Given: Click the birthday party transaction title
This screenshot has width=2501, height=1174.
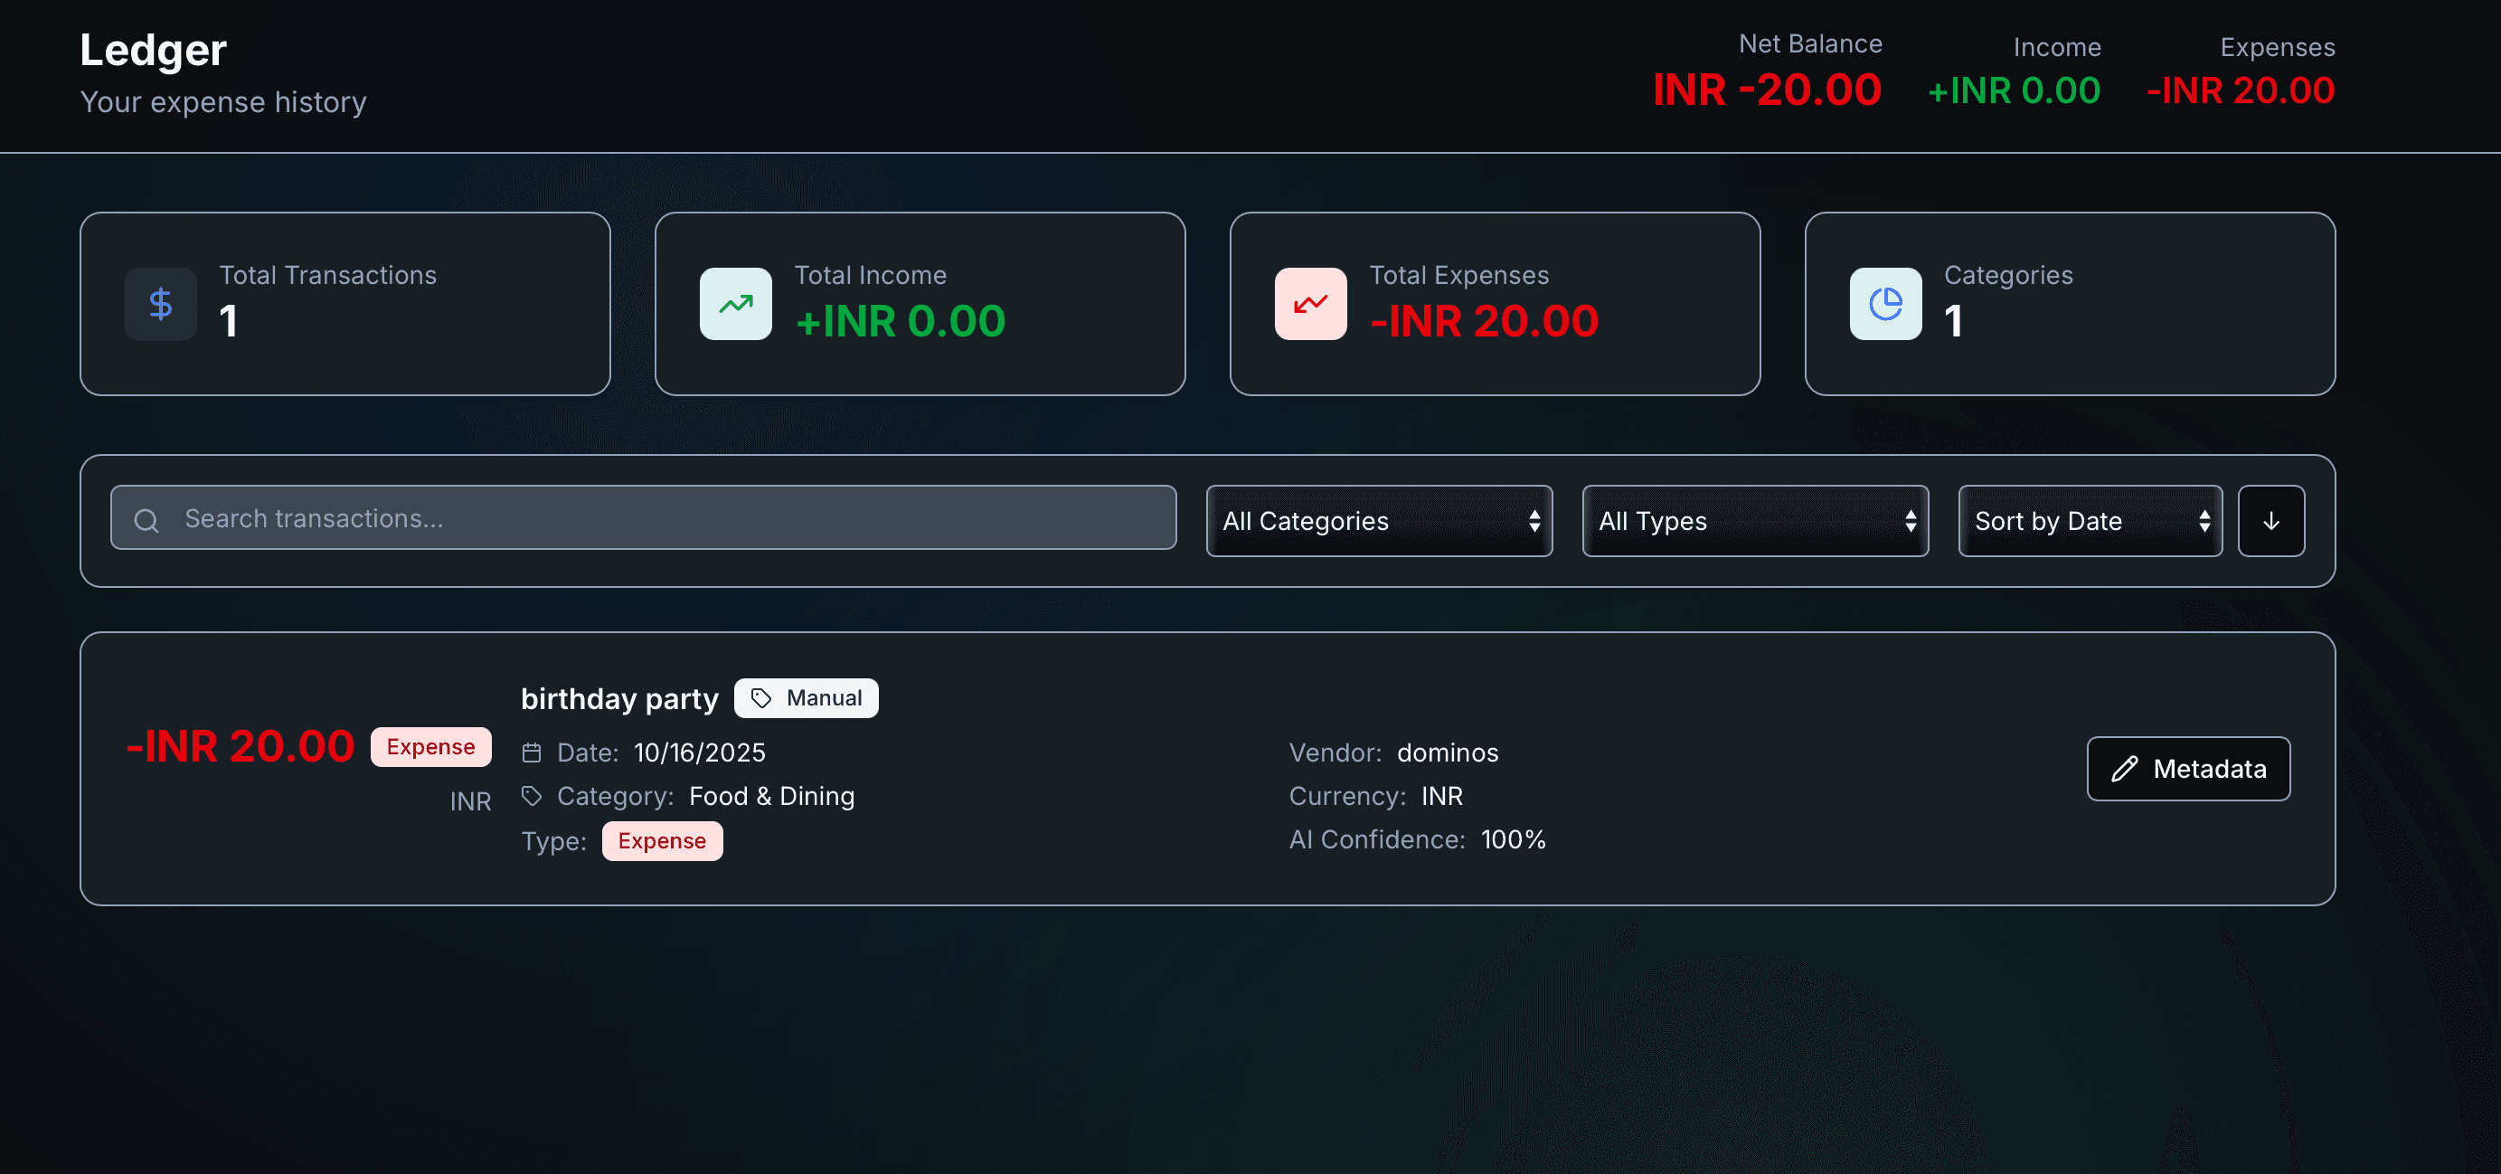Looking at the screenshot, I should tap(618, 699).
